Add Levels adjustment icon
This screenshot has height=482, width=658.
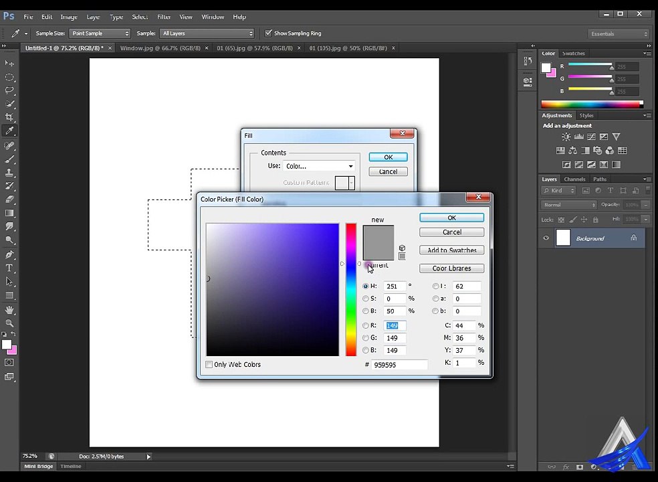578,137
